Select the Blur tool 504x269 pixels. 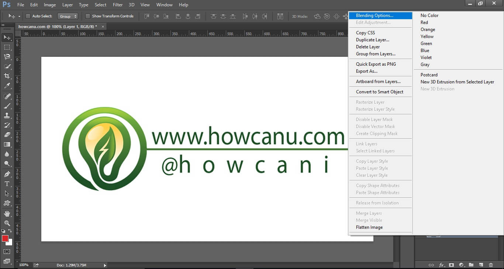[x=7, y=154]
